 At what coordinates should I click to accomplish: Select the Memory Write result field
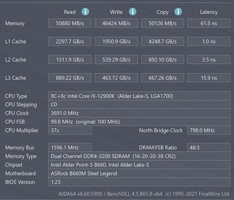click(x=116, y=23)
